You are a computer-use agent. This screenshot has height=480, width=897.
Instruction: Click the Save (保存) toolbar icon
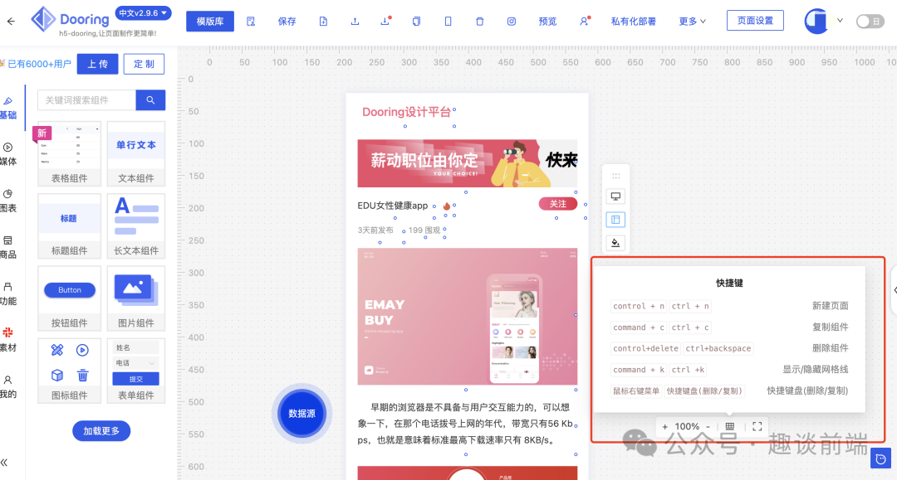click(287, 21)
